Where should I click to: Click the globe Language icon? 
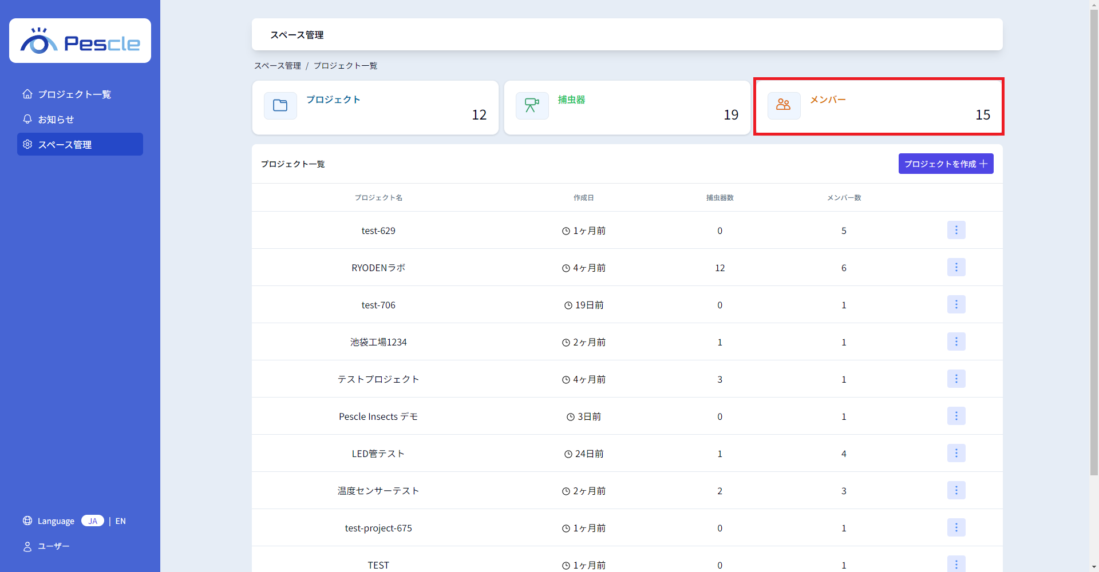(27, 521)
